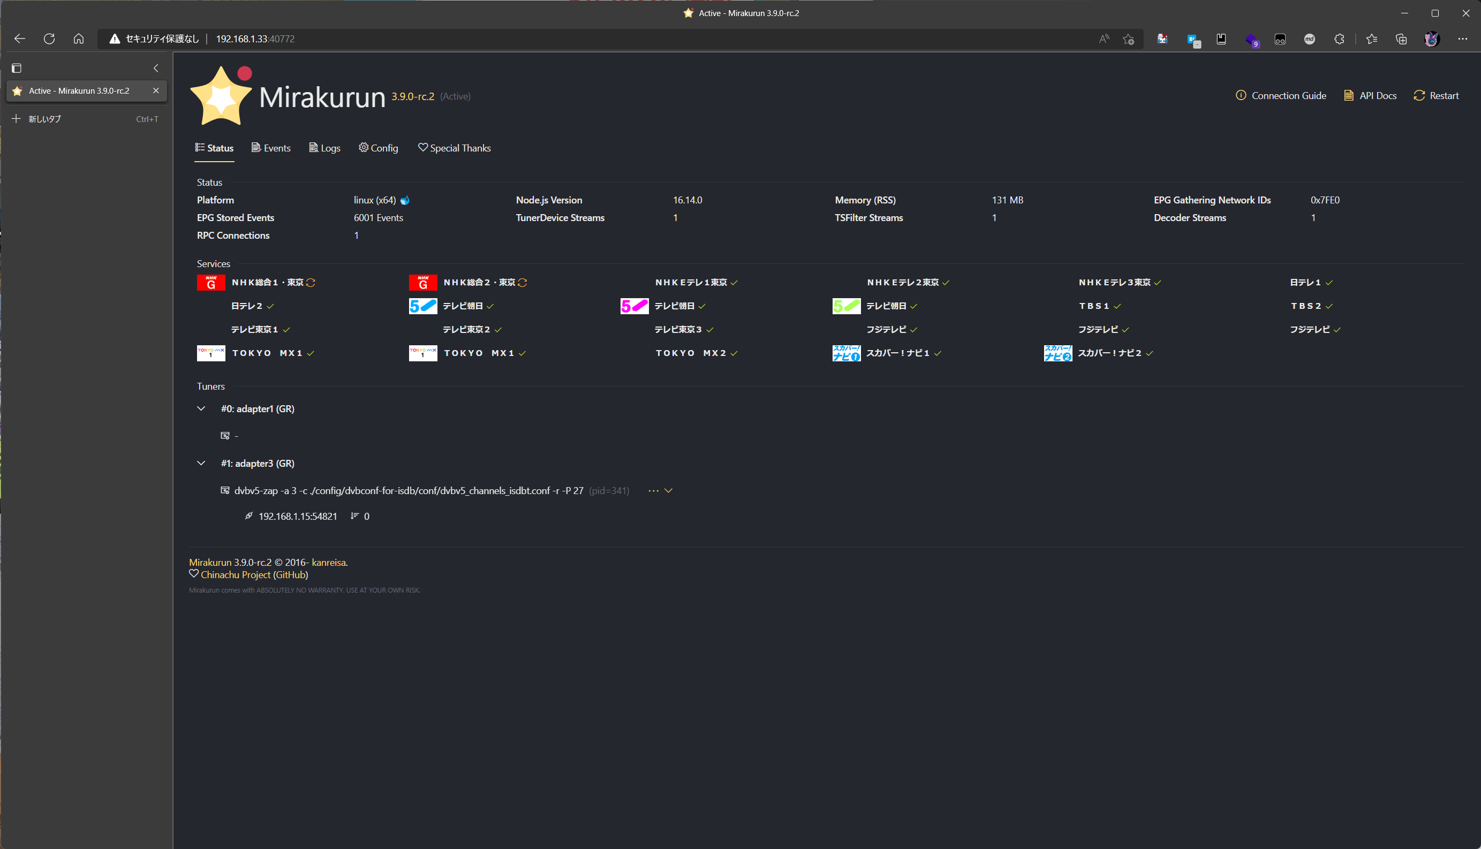Screen dimensions: 1481x849
Task: Click the NHK総合1・東京 service logo
Action: click(211, 282)
